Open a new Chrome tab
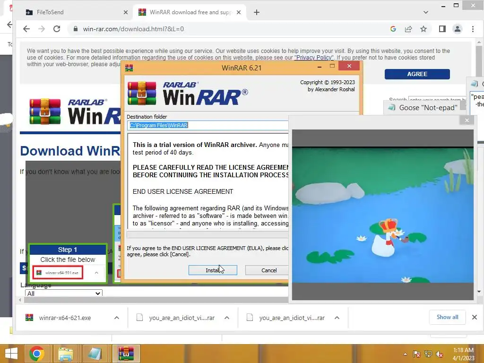 tap(257, 12)
